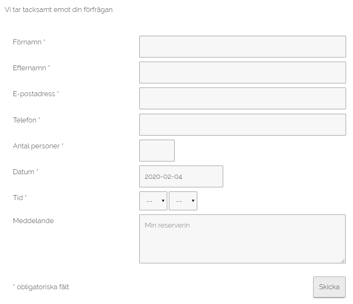Image resolution: width=353 pixels, height=304 pixels.
Task: Click the E-postadress label
Action: coord(34,94)
